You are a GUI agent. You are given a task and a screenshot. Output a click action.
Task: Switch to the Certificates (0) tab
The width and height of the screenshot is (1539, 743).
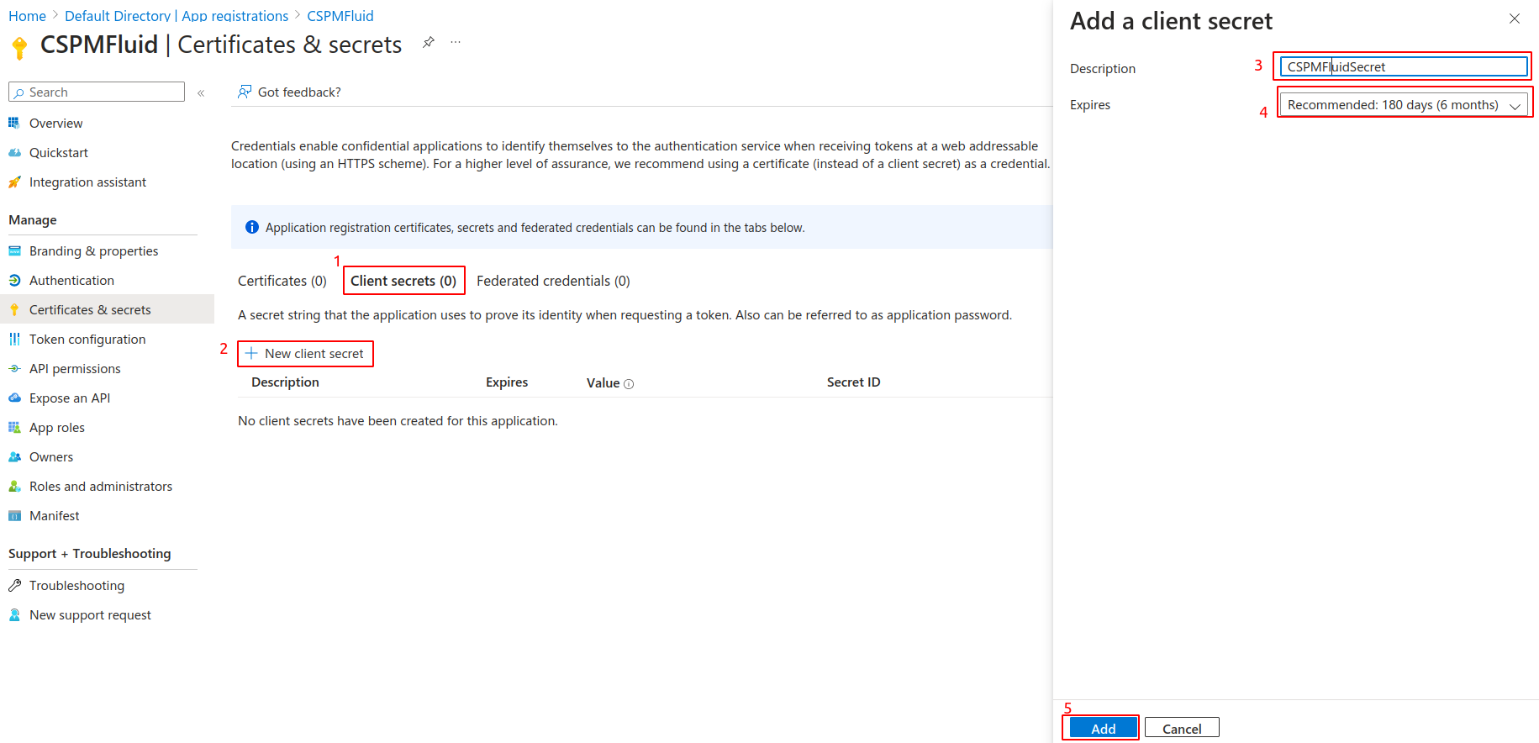(x=282, y=281)
